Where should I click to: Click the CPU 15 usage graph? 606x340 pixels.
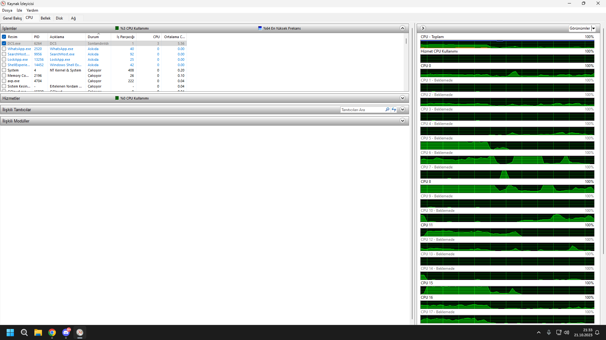(x=507, y=290)
